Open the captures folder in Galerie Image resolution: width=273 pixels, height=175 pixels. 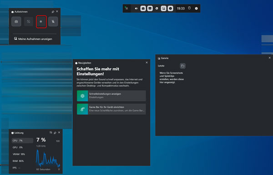[182, 66]
